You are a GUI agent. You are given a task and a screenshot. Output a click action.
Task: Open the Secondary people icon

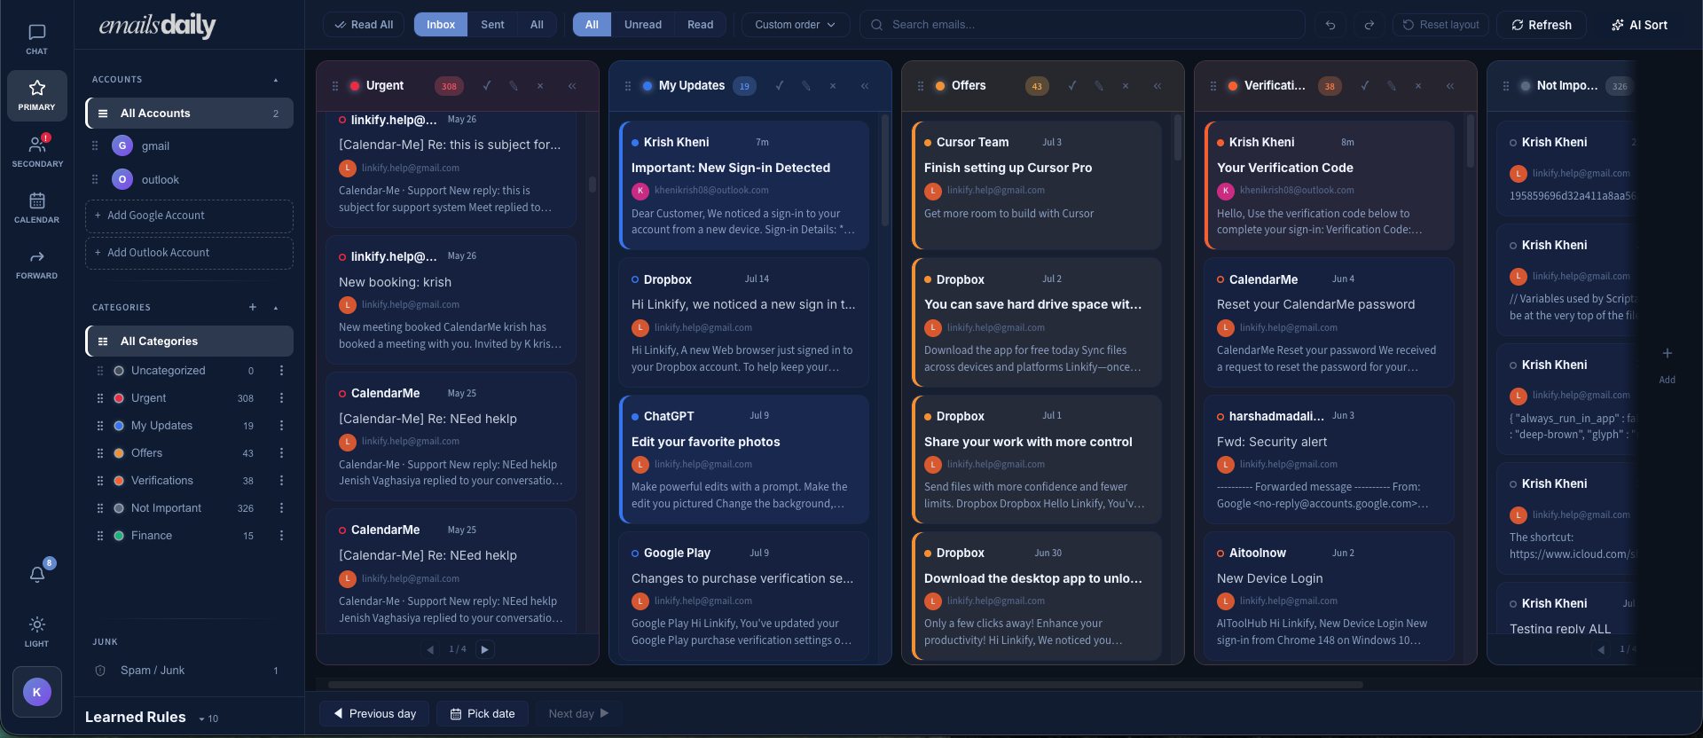pos(36,151)
